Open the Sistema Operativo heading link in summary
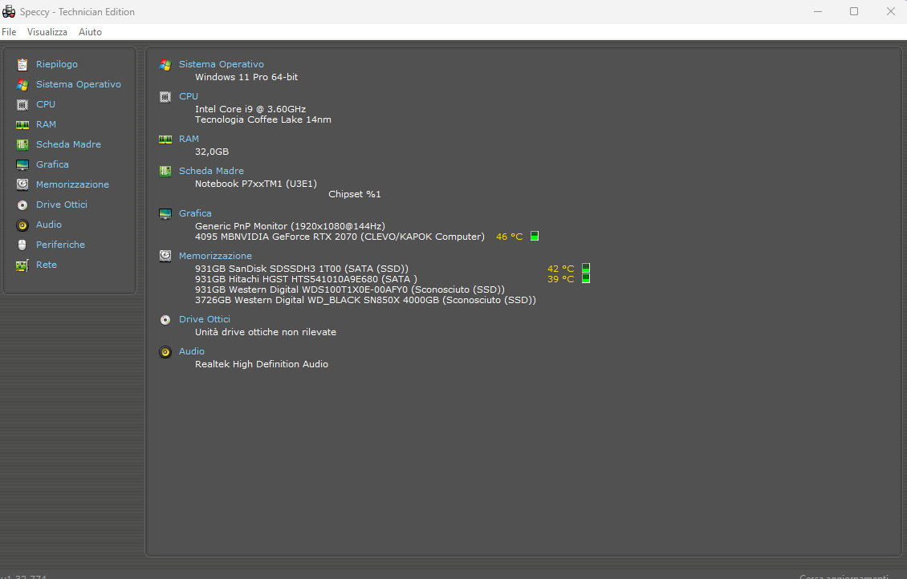The image size is (907, 579). click(x=221, y=64)
